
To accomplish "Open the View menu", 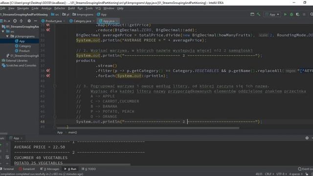I will click(x=11, y=8).
